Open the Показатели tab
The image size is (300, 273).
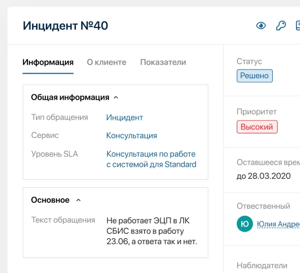click(163, 62)
